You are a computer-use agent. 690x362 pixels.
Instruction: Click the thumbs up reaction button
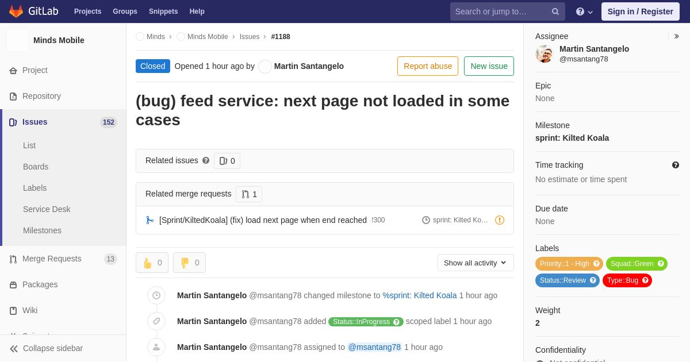(152, 263)
